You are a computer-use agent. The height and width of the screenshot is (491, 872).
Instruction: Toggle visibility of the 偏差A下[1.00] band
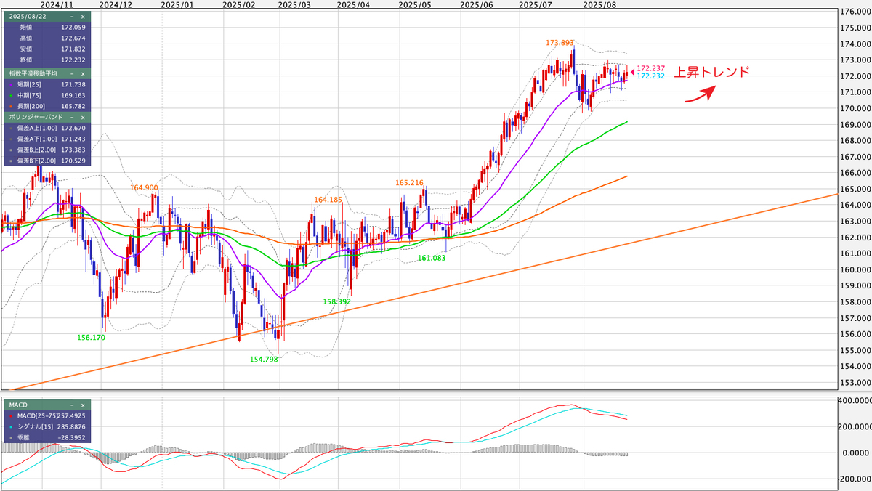pyautogui.click(x=10, y=138)
